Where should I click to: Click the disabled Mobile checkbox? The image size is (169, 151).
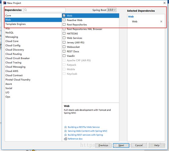click(64, 69)
